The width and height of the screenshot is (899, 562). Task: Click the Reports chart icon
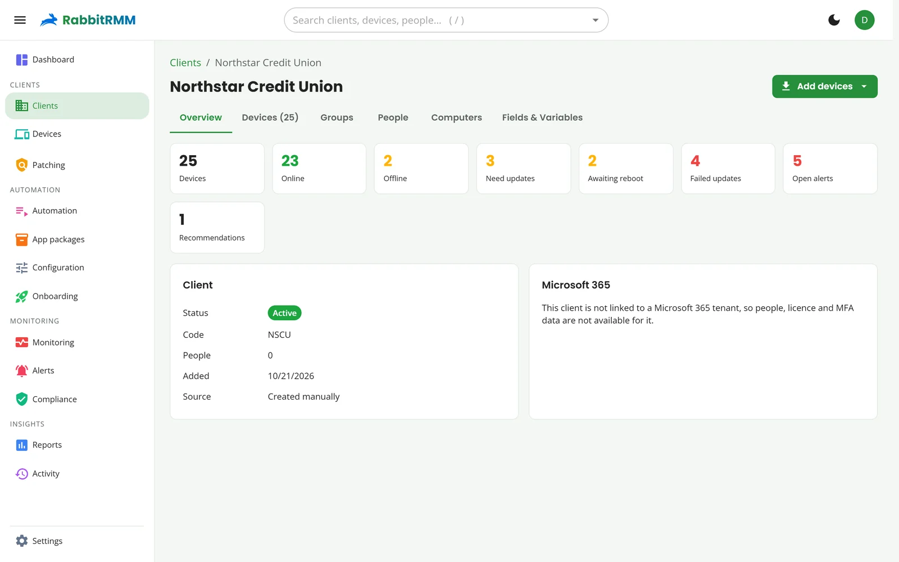[x=22, y=445]
